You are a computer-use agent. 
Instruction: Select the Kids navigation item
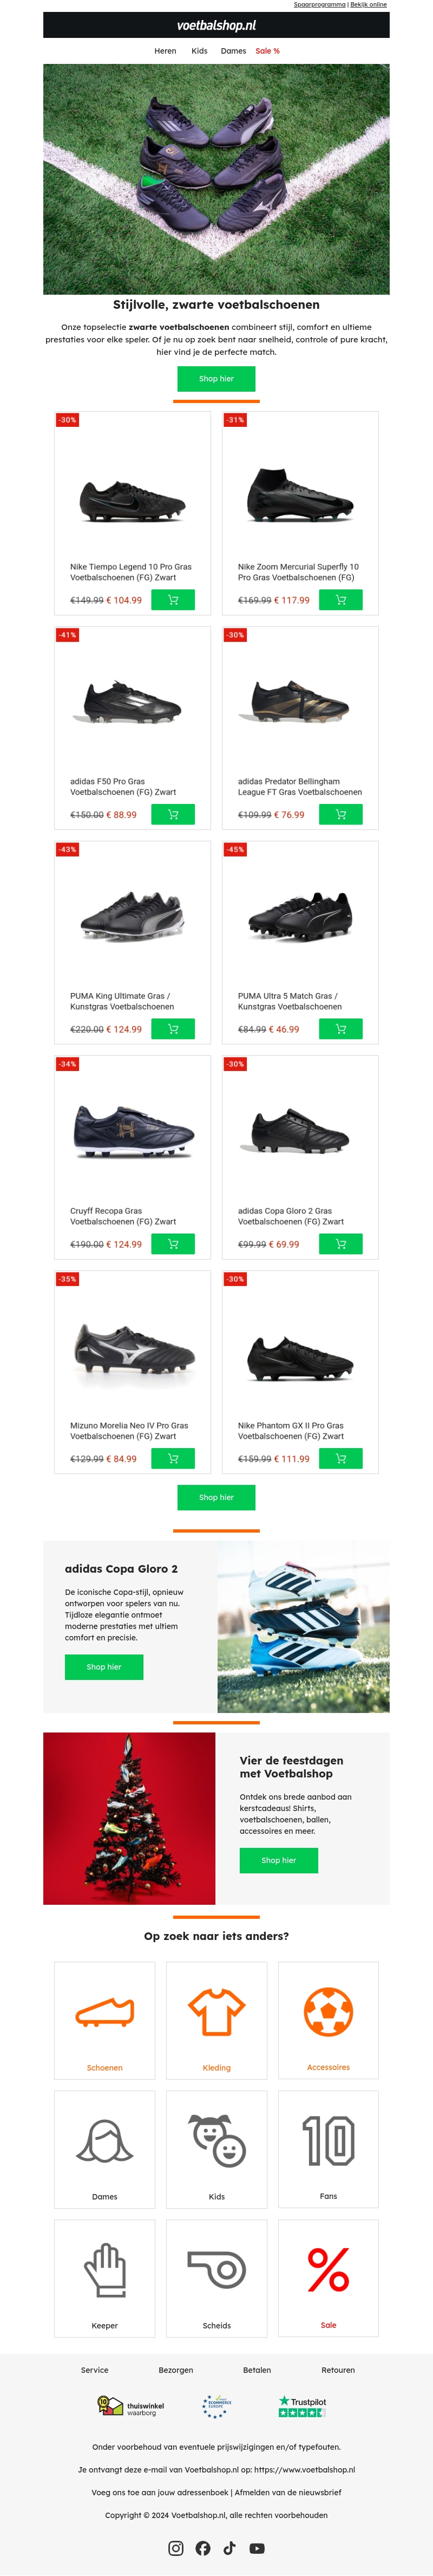click(200, 51)
